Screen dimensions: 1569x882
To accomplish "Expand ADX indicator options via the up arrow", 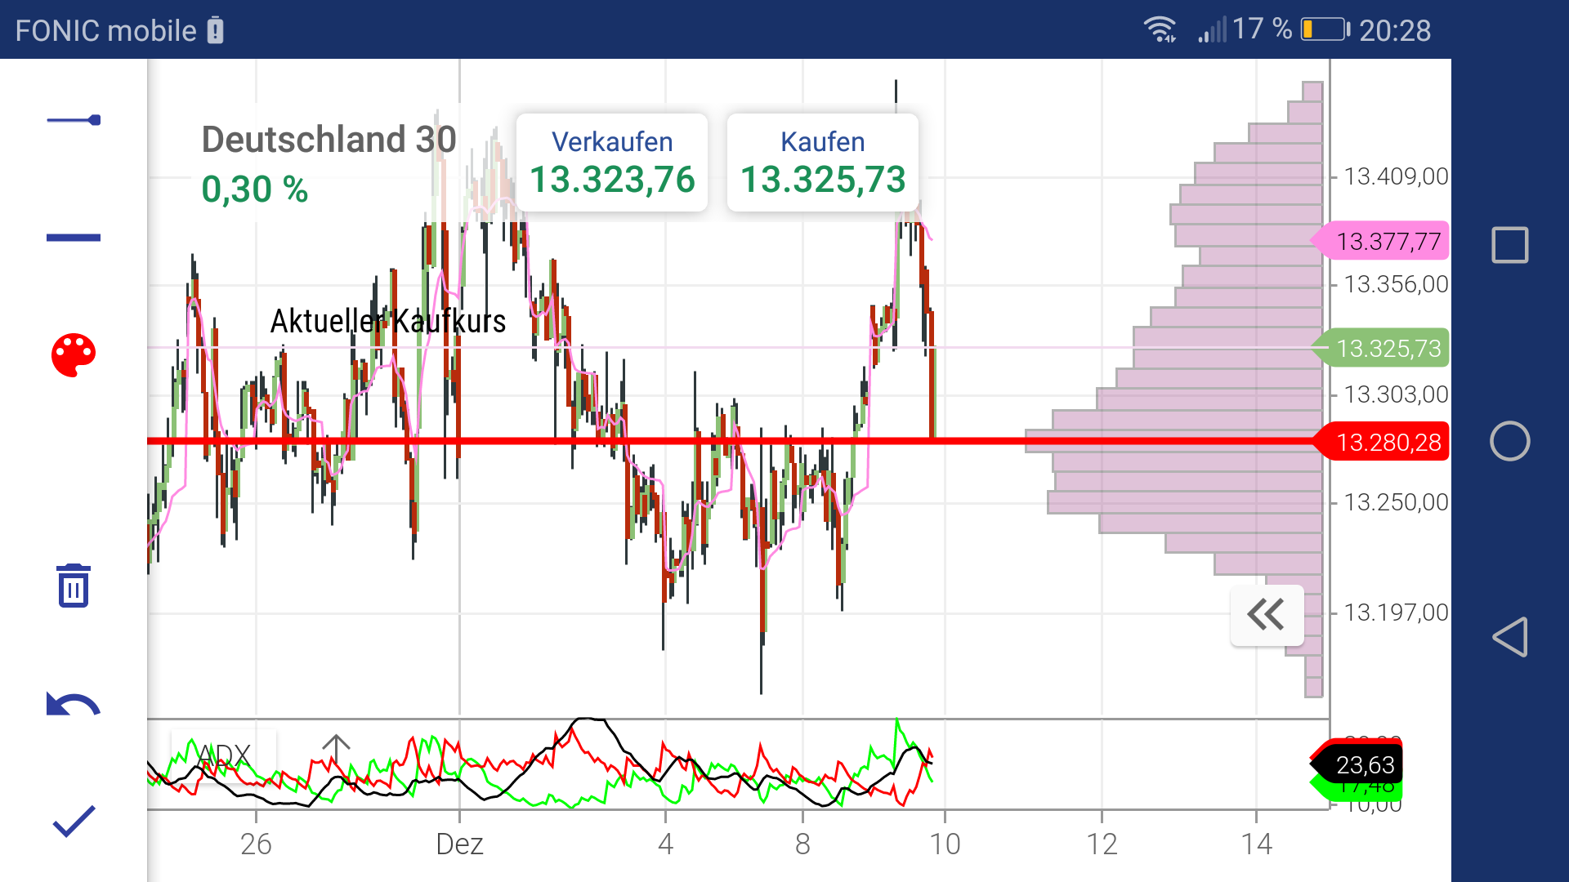I will coord(337,747).
